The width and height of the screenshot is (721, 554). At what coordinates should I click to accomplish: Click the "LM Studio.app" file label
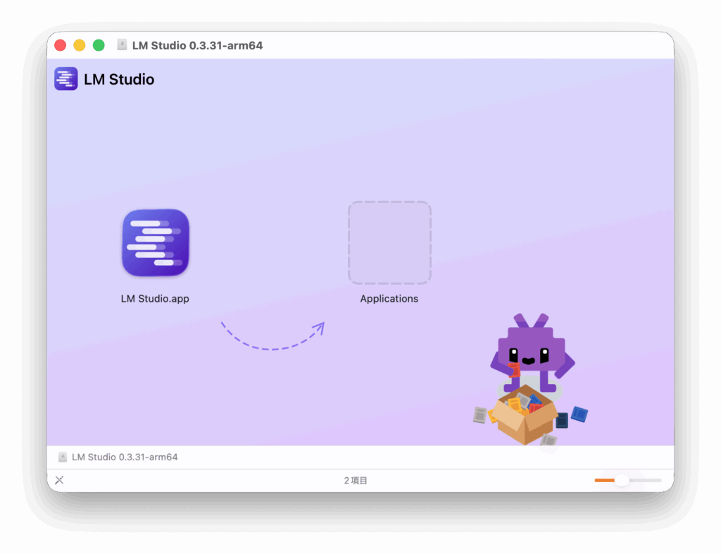(155, 299)
